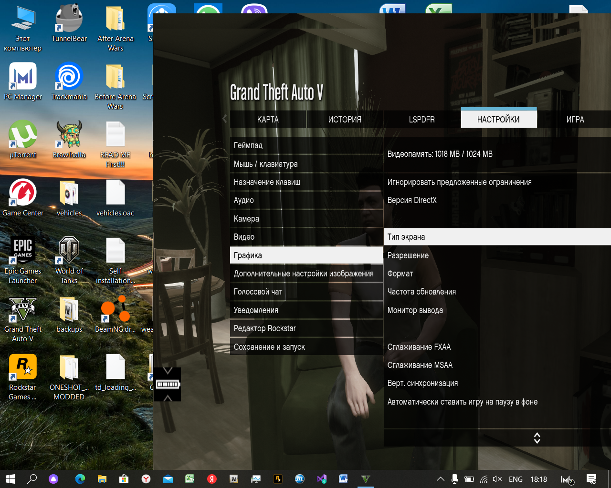Open the Аудио settings category
This screenshot has width=611, height=488.
pos(306,200)
